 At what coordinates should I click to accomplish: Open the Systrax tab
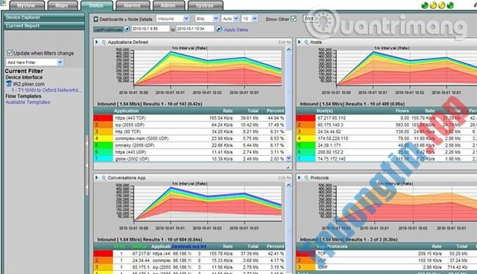coord(205,5)
